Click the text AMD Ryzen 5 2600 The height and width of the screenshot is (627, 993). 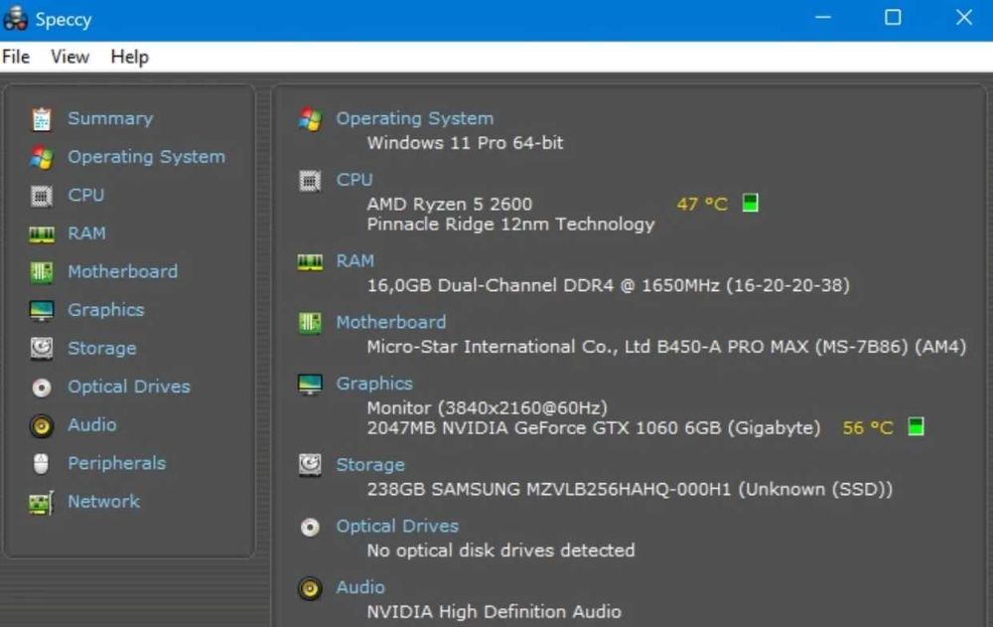450,204
